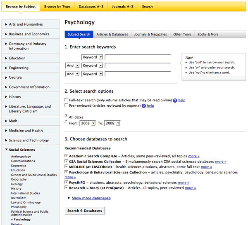Viewport: 248px width, 225px height.
Task: Open first row Keyword field dropdown
Action: 92,57
